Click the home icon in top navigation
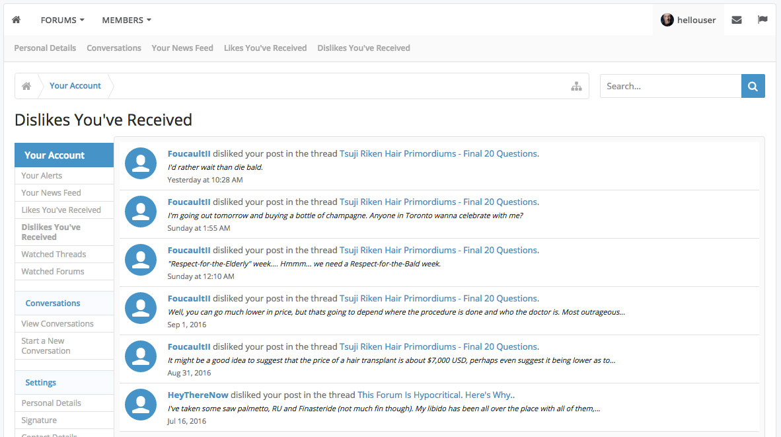Image resolution: width=781 pixels, height=437 pixels. 17,20
